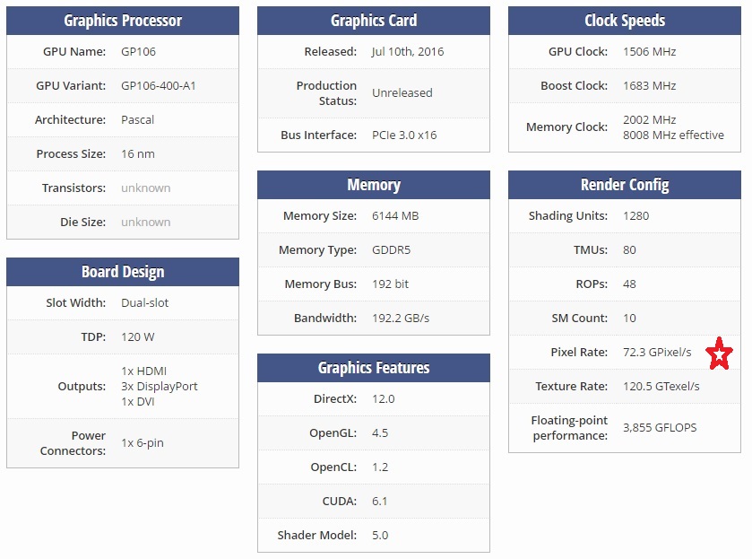Click the Unreleased production status value
Image resolution: width=752 pixels, height=559 pixels.
[x=402, y=93]
